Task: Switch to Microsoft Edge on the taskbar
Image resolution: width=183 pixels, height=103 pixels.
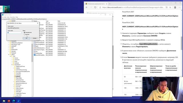Action: point(14,101)
